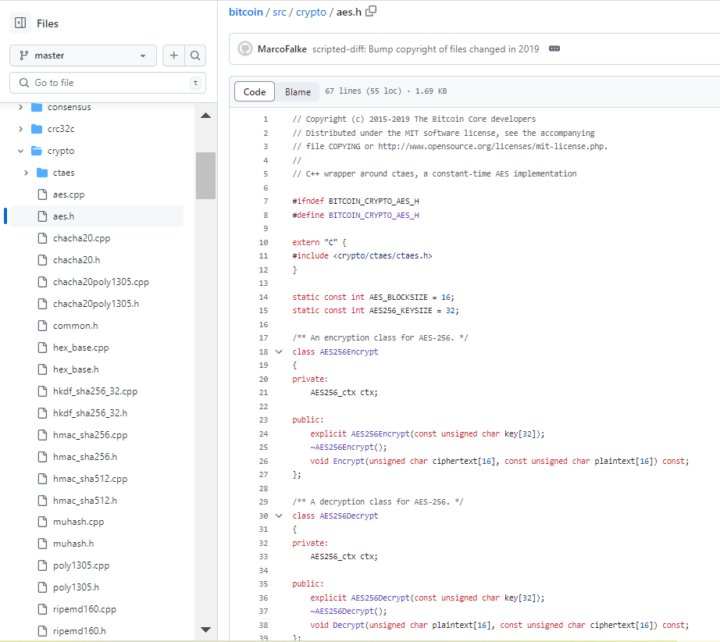Click folder icon beside crc32c

tap(37, 129)
